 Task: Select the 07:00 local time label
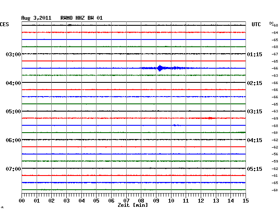click(13, 169)
